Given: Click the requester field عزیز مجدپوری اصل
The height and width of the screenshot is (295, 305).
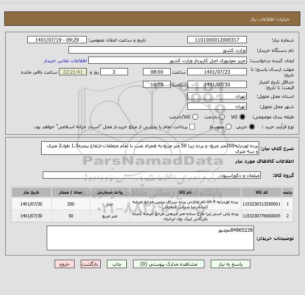Looking at the screenshot, I should (x=168, y=61).
